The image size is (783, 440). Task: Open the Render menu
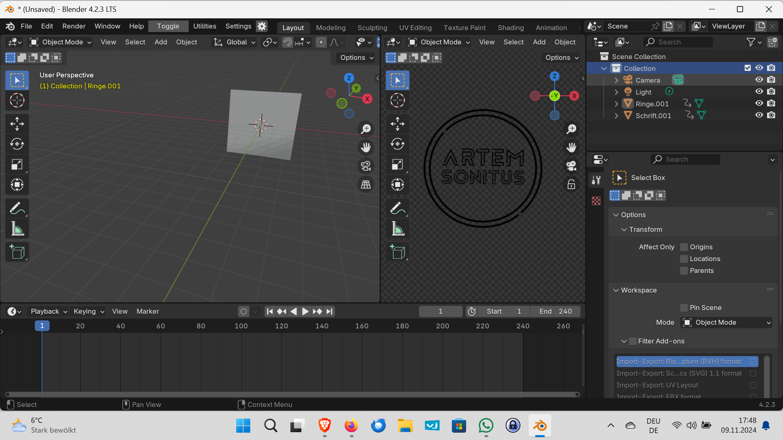74,26
